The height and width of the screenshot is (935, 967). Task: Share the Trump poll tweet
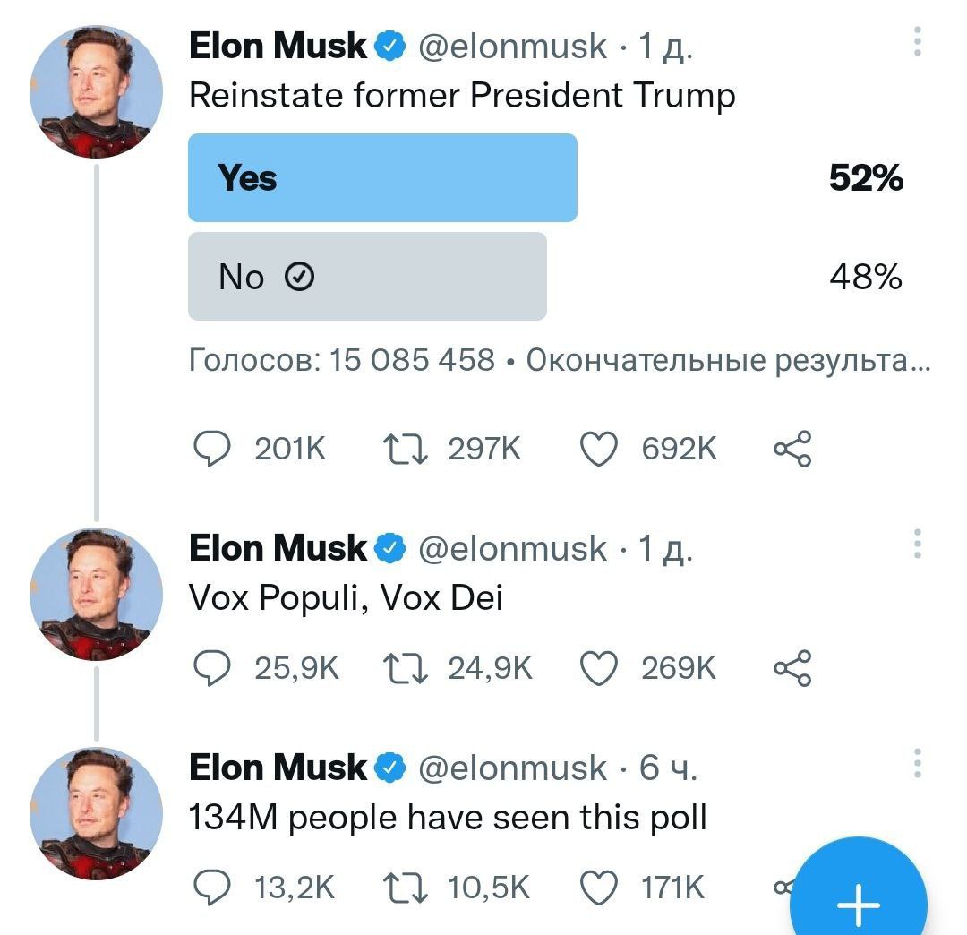coord(792,448)
